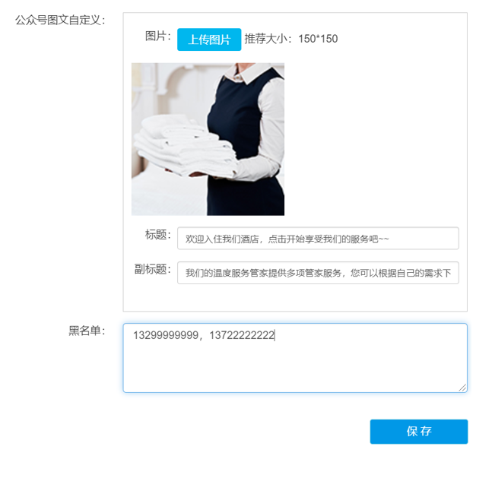Click the 黑名单 field label
This screenshot has width=492, height=478.
point(87,331)
